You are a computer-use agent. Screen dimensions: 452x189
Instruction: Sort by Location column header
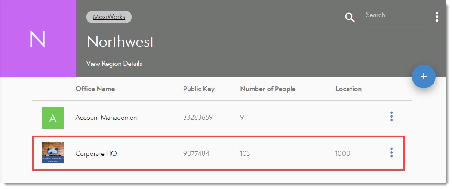coord(348,89)
